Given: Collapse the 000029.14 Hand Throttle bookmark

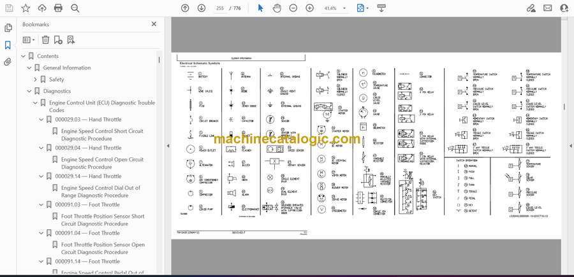Looking at the screenshot, I should (x=41, y=176).
